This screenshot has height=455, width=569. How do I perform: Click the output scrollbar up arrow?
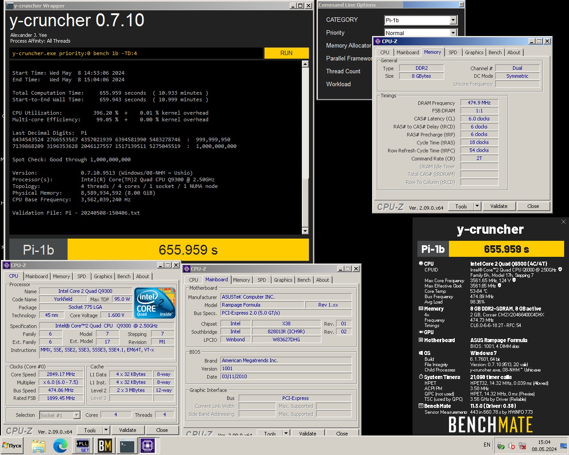[x=305, y=64]
